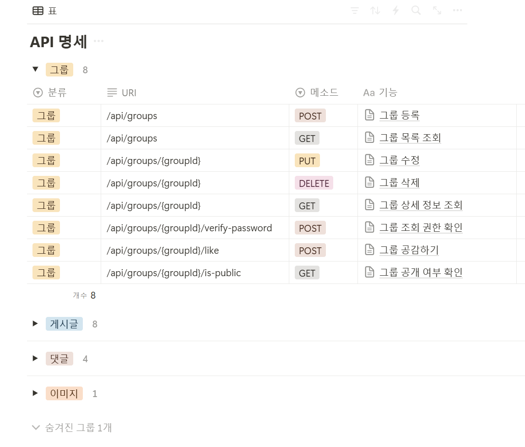Open the 그룹 목록 조회 page
This screenshot has width=525, height=447.
tap(410, 138)
